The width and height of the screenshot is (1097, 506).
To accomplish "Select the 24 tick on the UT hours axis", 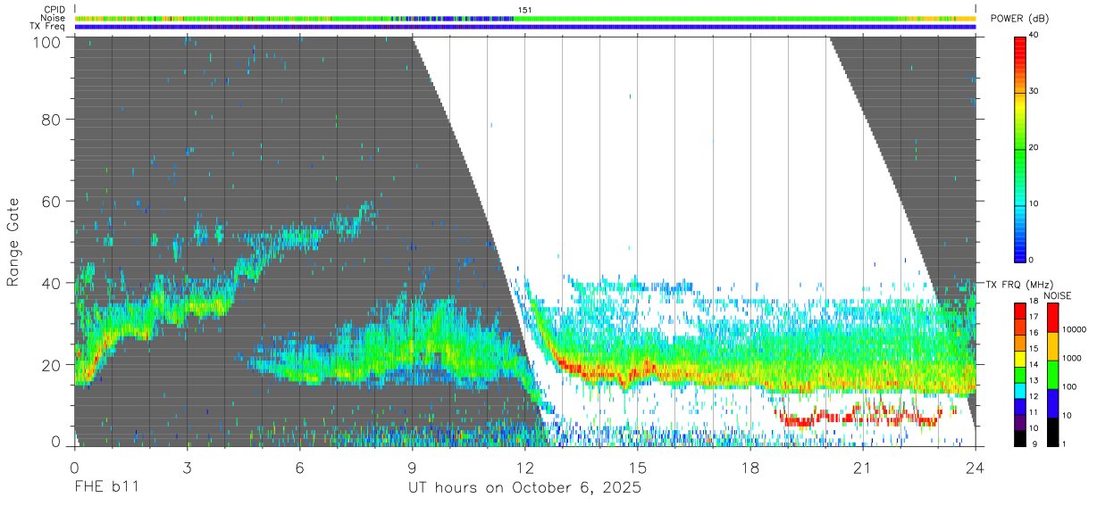I will click(x=975, y=467).
